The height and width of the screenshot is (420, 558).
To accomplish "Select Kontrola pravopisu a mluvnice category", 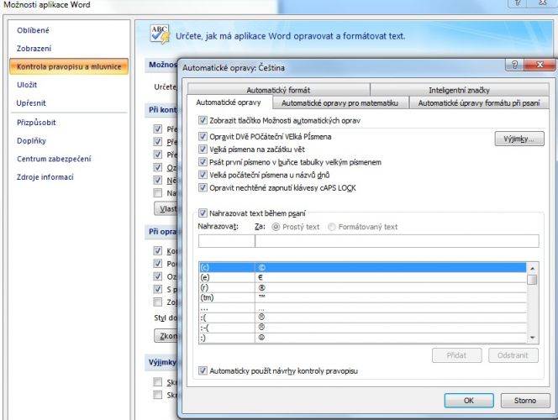I will coord(69,66).
